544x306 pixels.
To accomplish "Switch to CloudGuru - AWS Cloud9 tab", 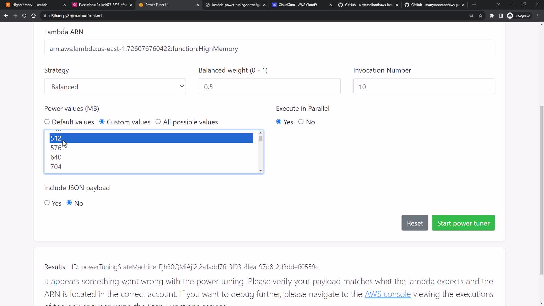I will point(297,5).
